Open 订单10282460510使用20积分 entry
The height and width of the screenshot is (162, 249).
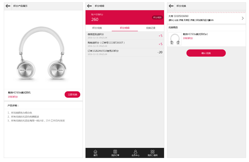point(125,52)
